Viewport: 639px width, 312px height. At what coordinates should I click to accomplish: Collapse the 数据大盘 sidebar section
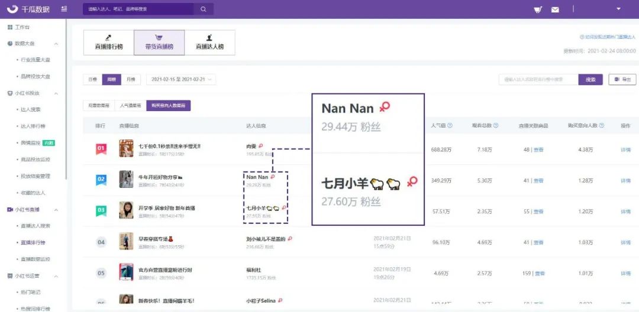56,44
